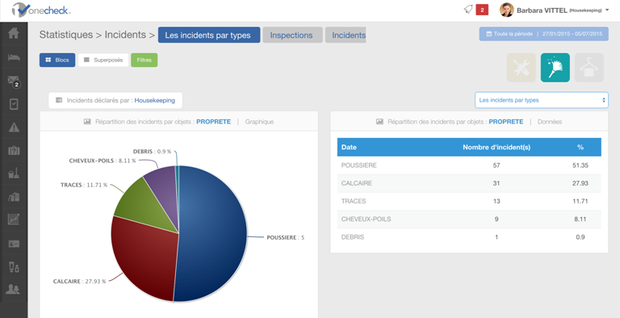The width and height of the screenshot is (620, 318).
Task: Click the CALCAIRE : 27.93 % chart label
Action: tap(79, 281)
